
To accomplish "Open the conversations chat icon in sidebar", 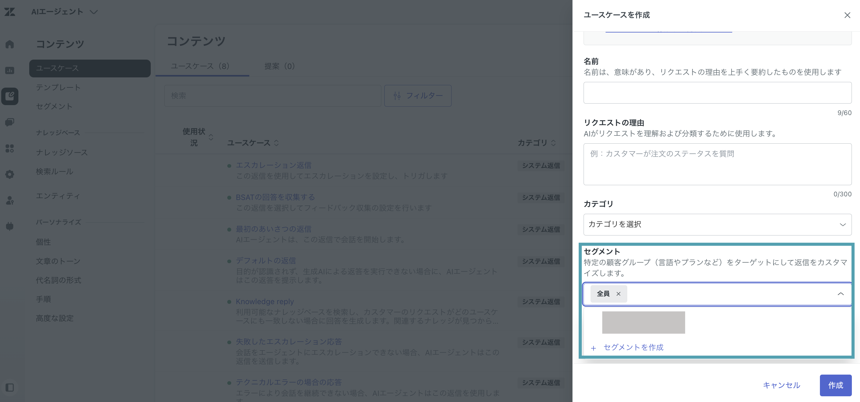I will point(10,123).
